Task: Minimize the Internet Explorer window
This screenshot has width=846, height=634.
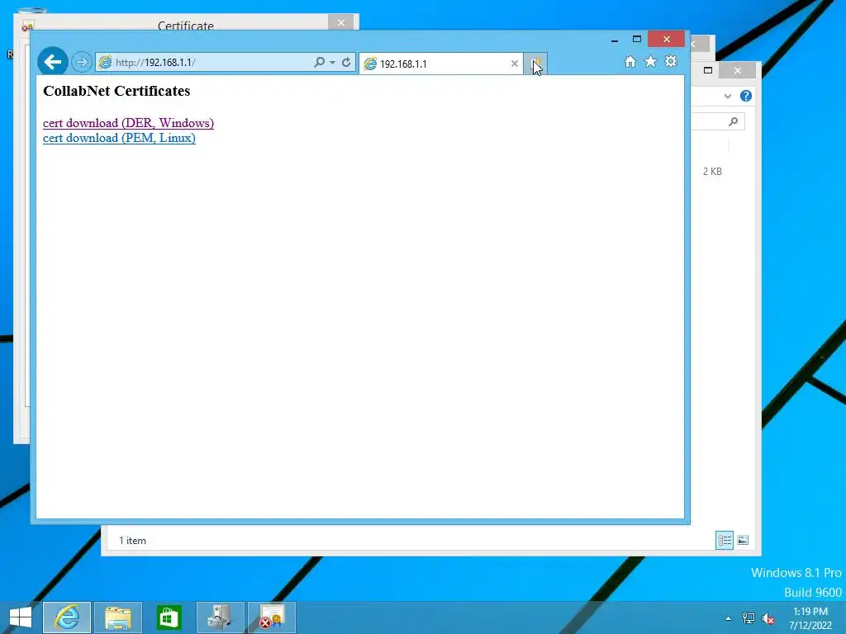Action: click(615, 40)
